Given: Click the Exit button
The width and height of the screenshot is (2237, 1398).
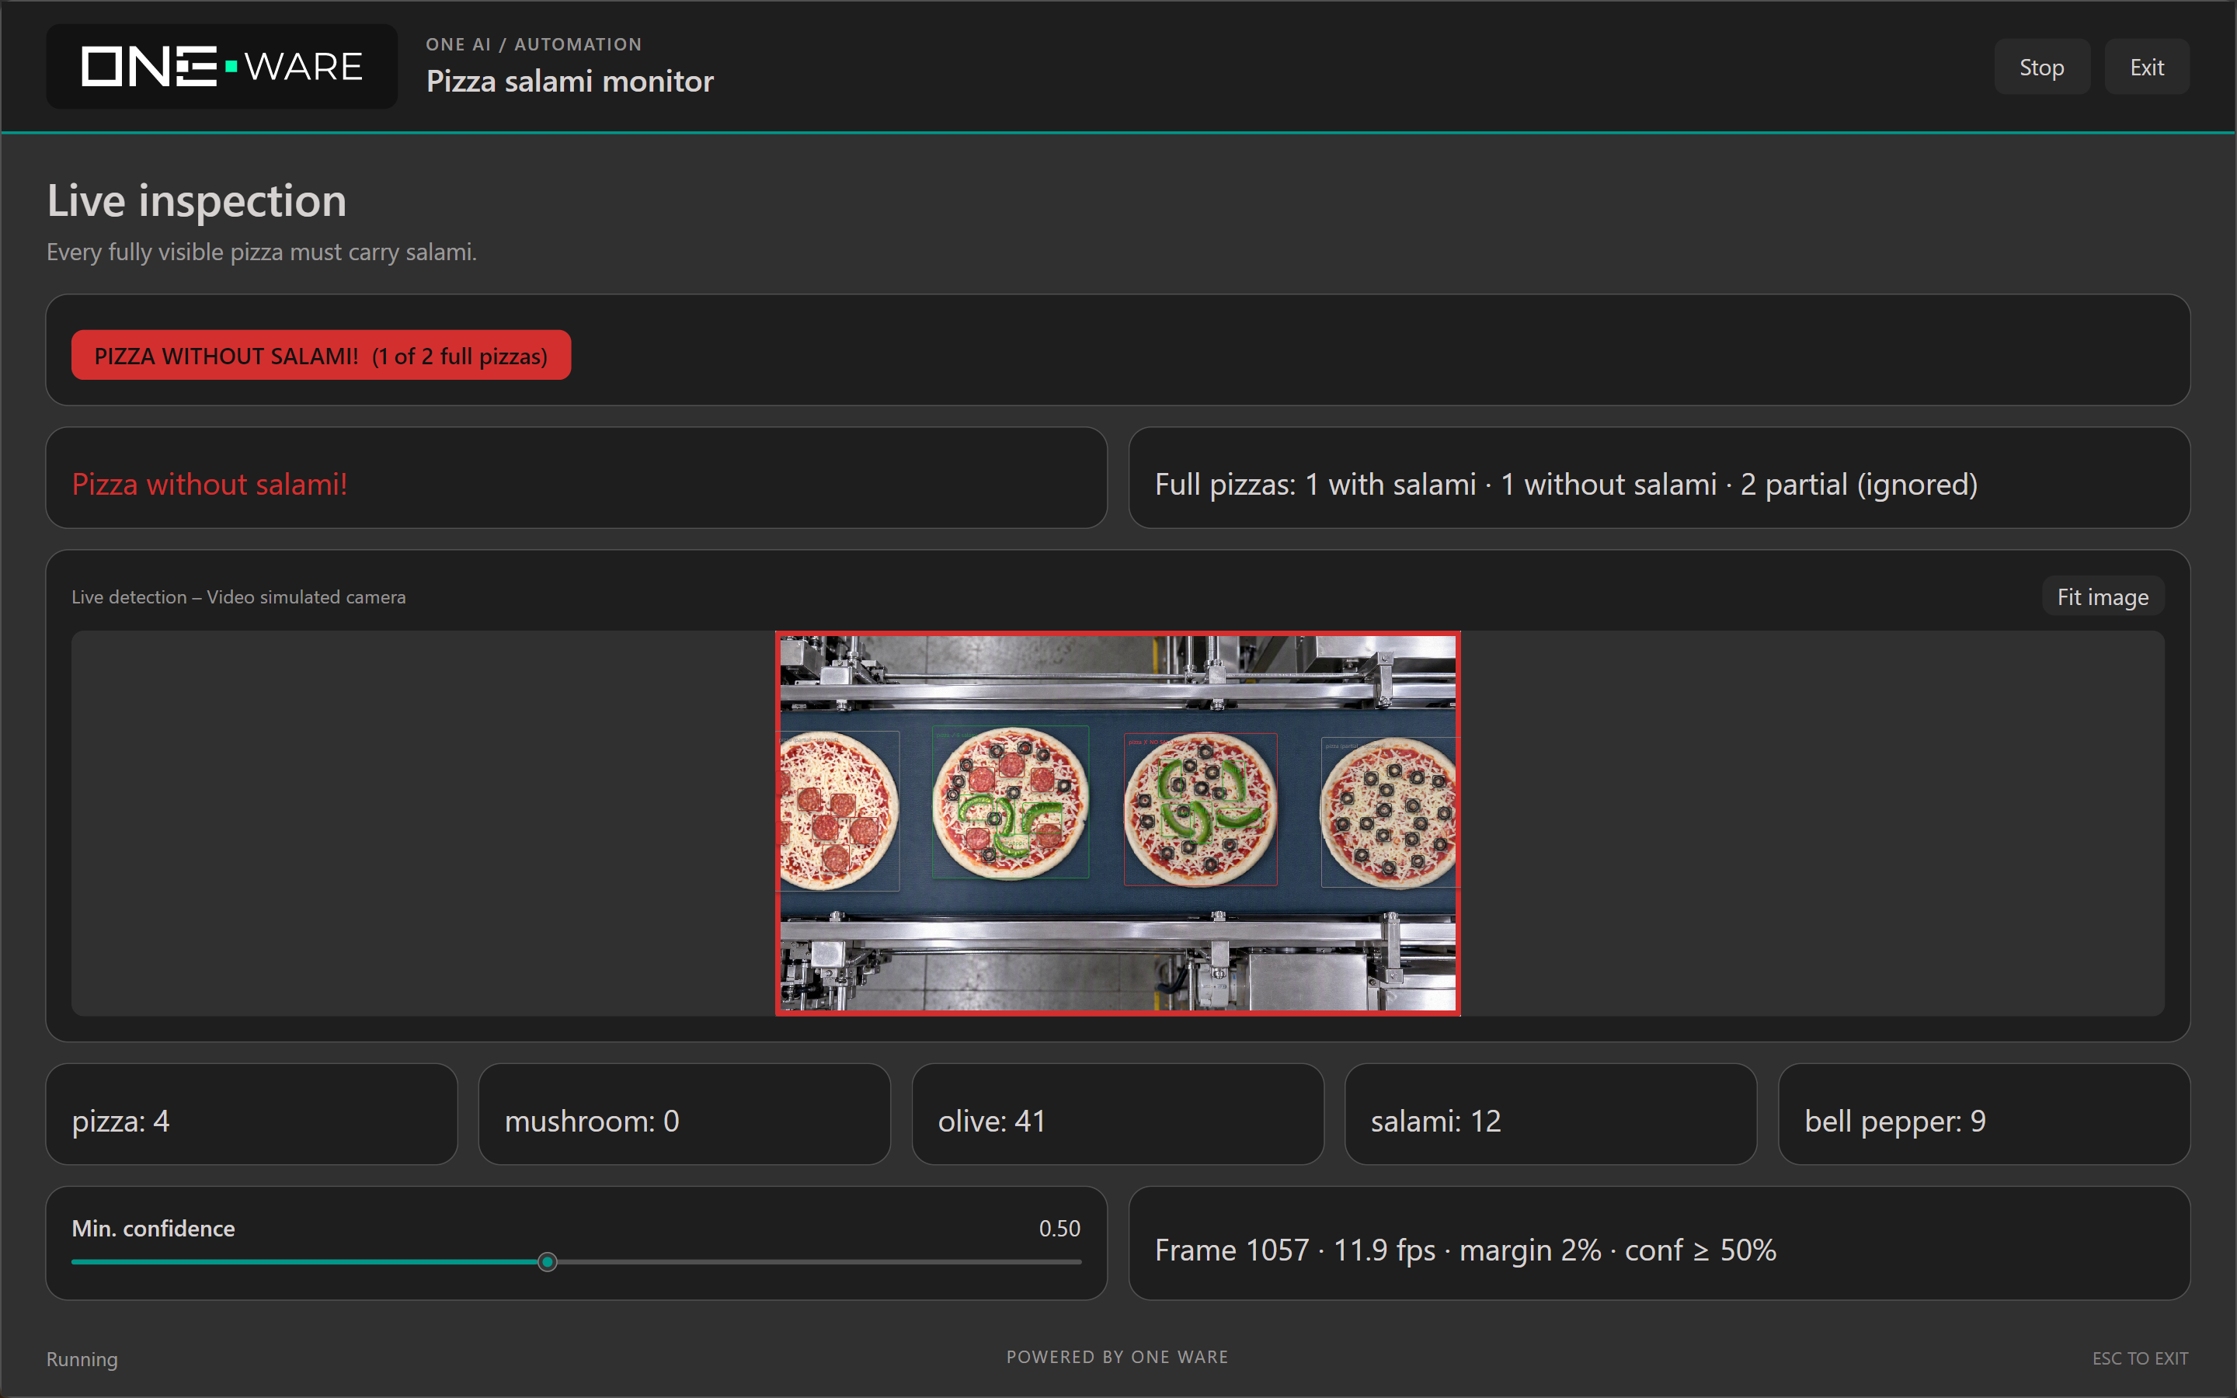Looking at the screenshot, I should pos(2146,67).
